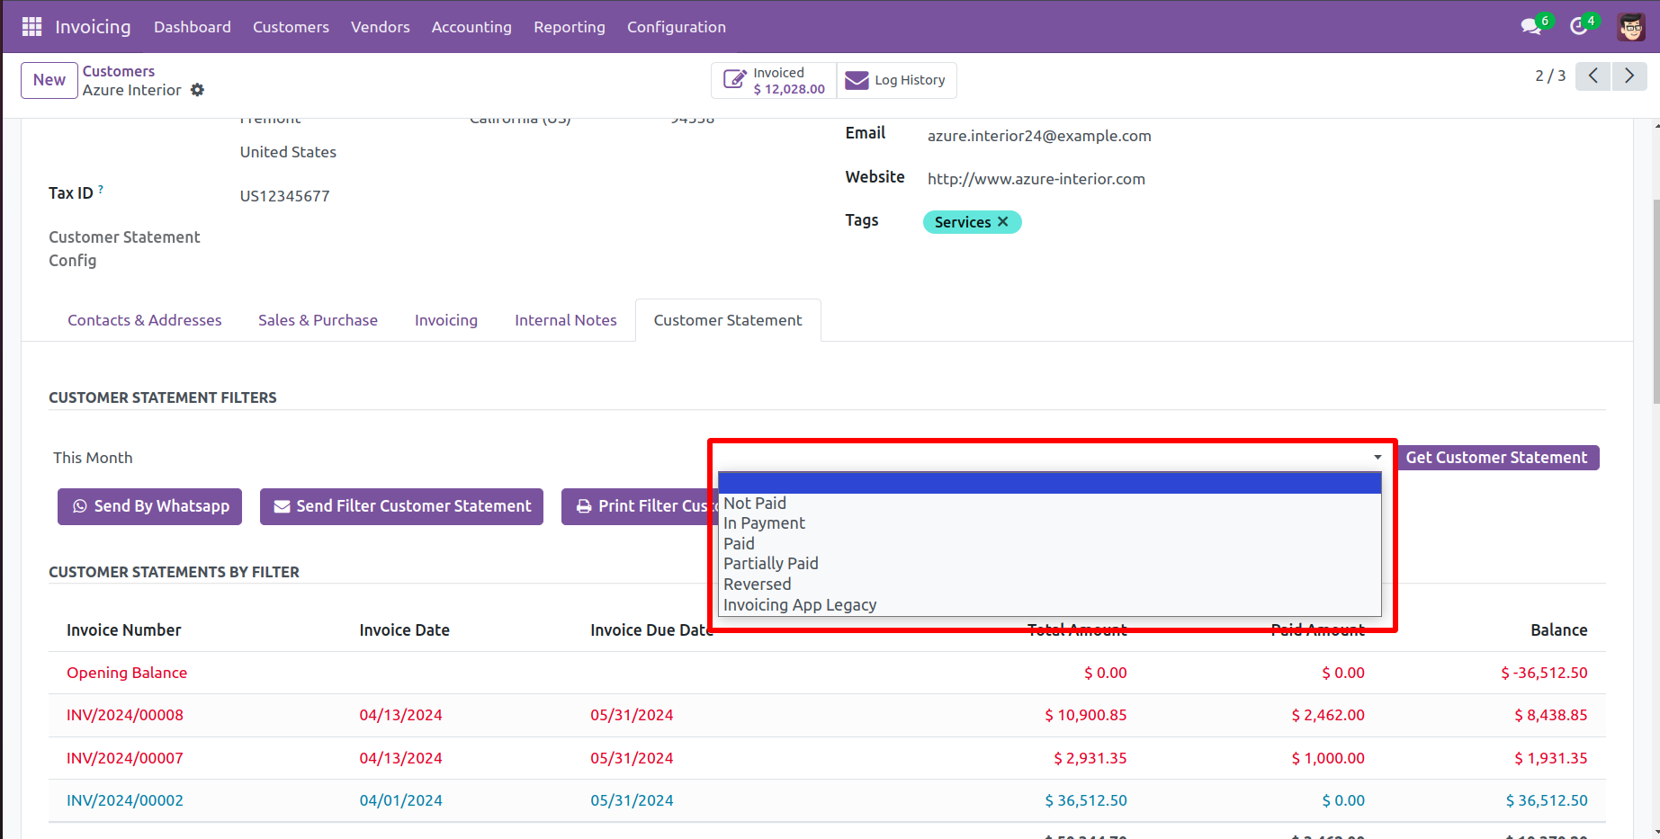The height and width of the screenshot is (839, 1660).
Task: Click the email azure.interior24@example.com
Action: coord(1039,136)
